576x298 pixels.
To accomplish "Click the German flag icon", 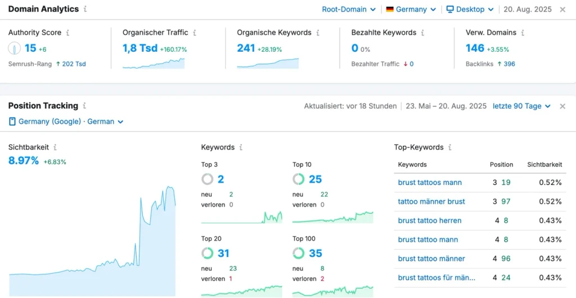I will [390, 10].
